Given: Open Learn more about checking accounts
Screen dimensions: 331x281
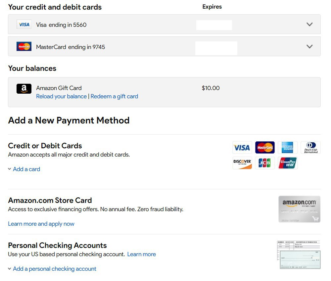Looking at the screenshot, I should click(x=141, y=254).
